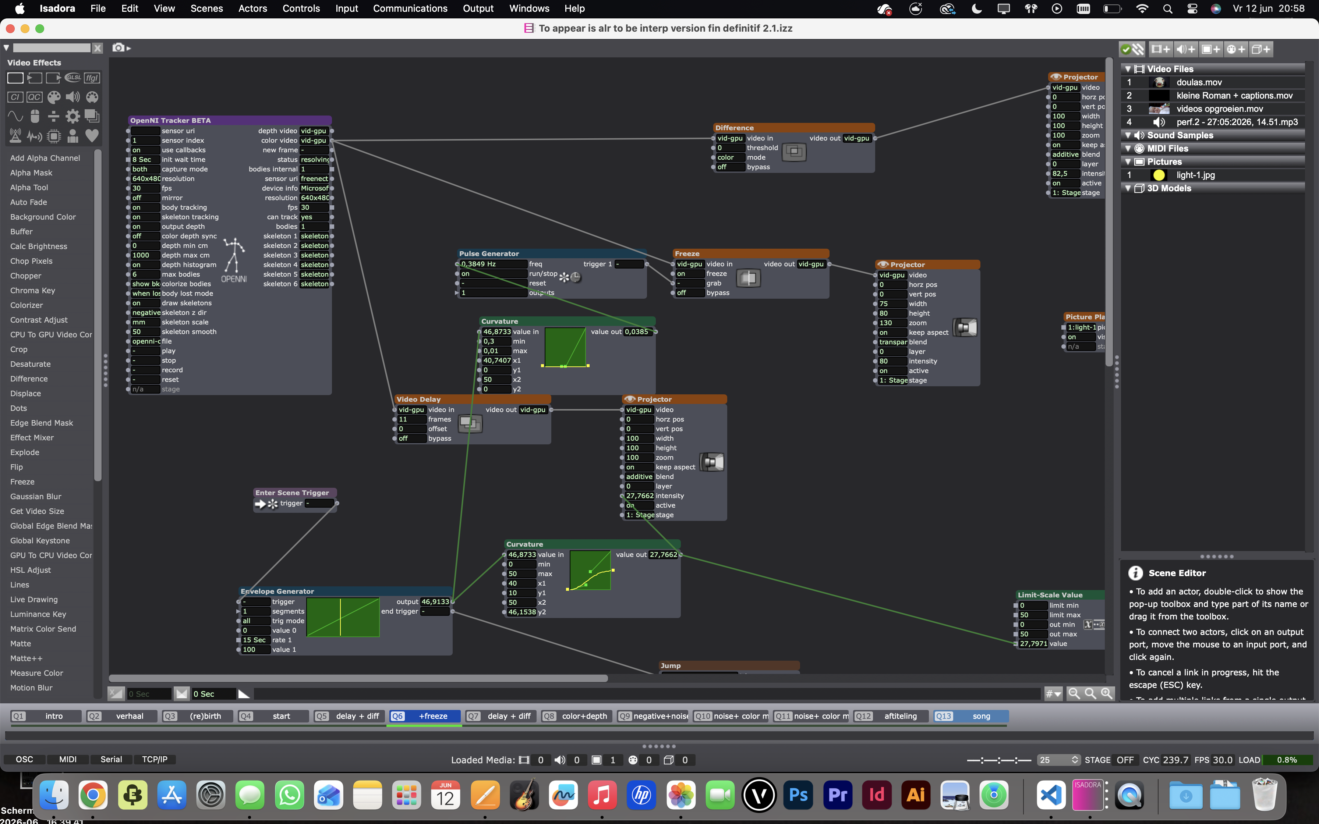
Task: Click the zoom in magnifier icon
Action: click(x=1106, y=693)
